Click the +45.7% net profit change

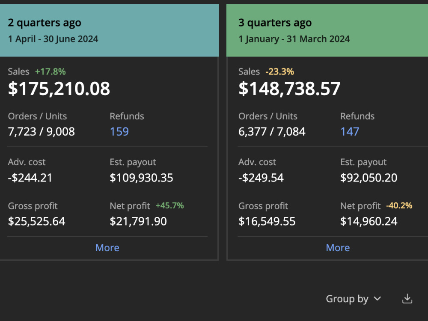pyautogui.click(x=169, y=205)
